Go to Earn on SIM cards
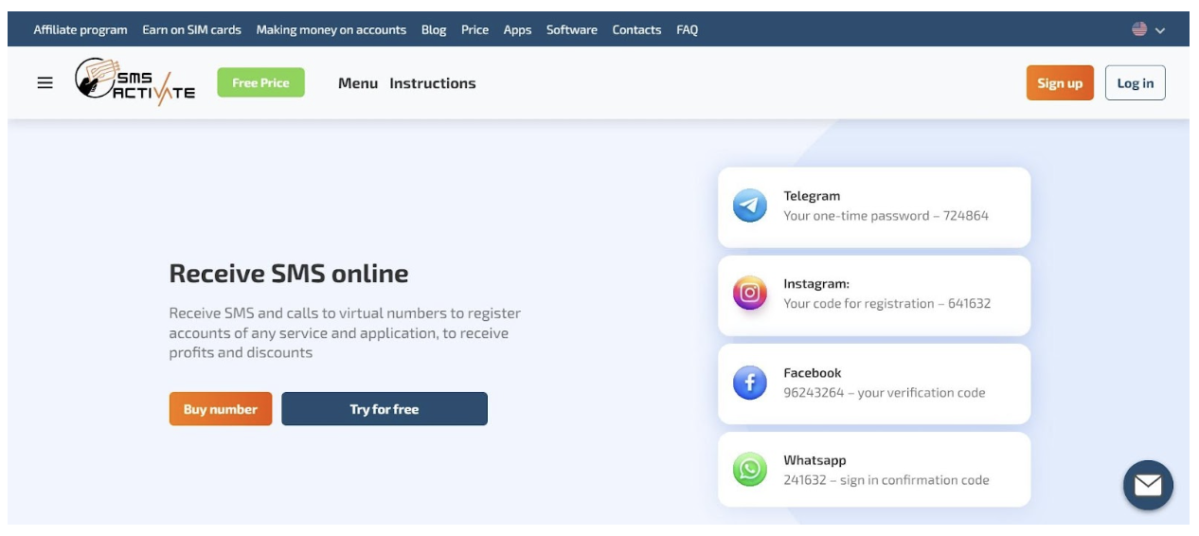The image size is (1199, 536). point(191,30)
